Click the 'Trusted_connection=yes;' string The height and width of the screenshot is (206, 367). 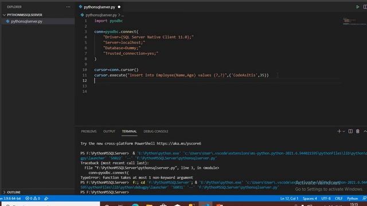pos(131,53)
